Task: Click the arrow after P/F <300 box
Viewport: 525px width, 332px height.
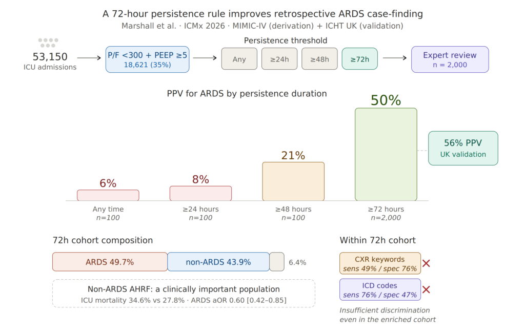Action: [x=205, y=58]
